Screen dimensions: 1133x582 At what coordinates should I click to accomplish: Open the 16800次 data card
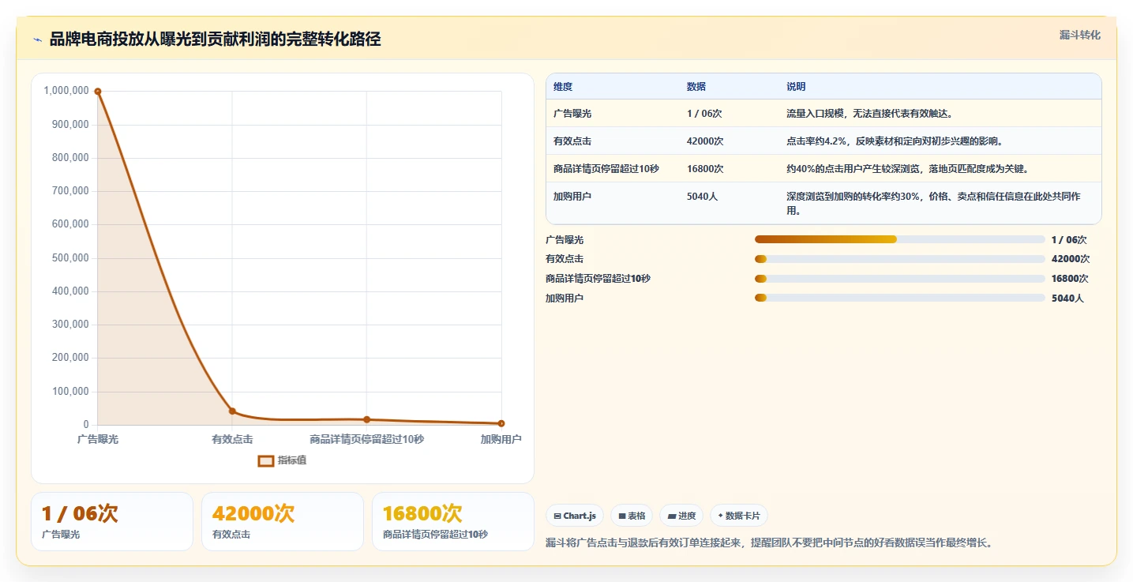[x=453, y=521]
